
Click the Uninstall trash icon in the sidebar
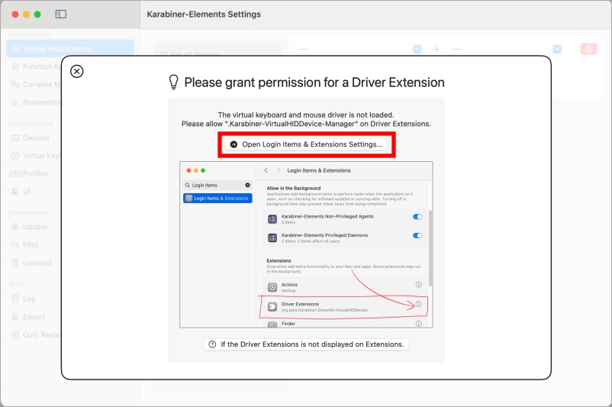pyautogui.click(x=15, y=263)
